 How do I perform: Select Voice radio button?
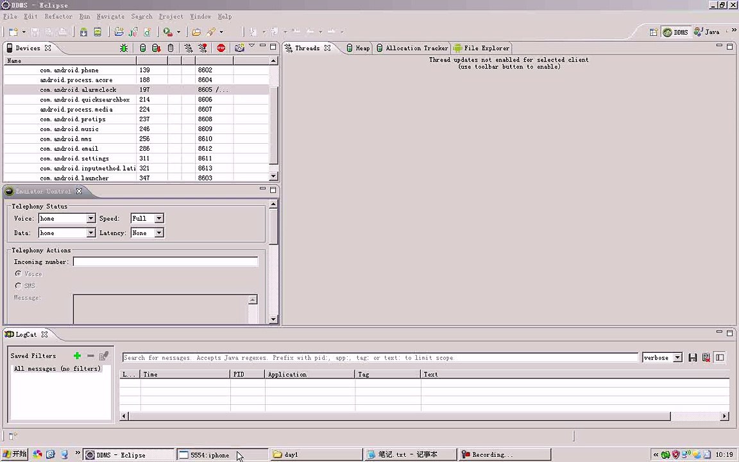[19, 273]
